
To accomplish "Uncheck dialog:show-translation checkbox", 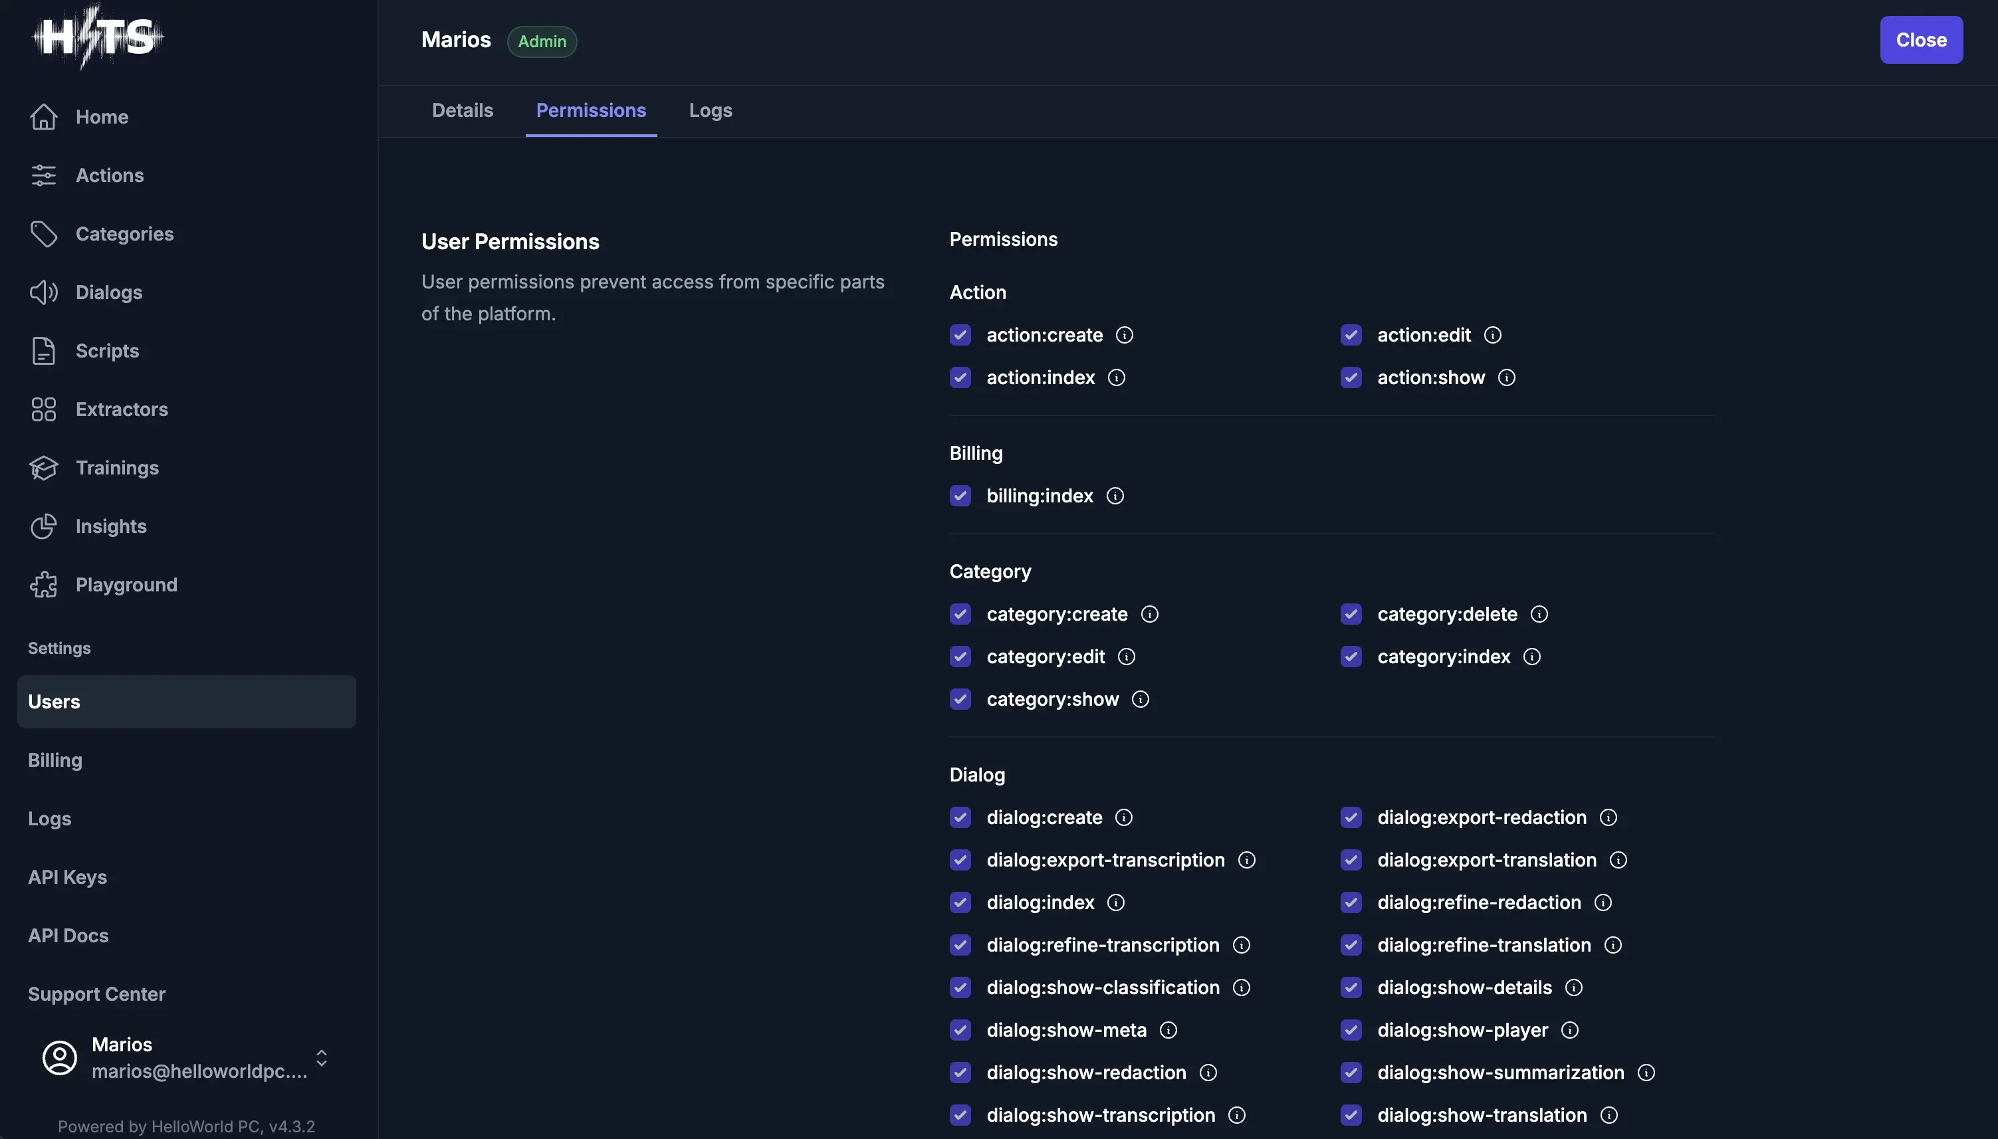I will coord(1351,1115).
